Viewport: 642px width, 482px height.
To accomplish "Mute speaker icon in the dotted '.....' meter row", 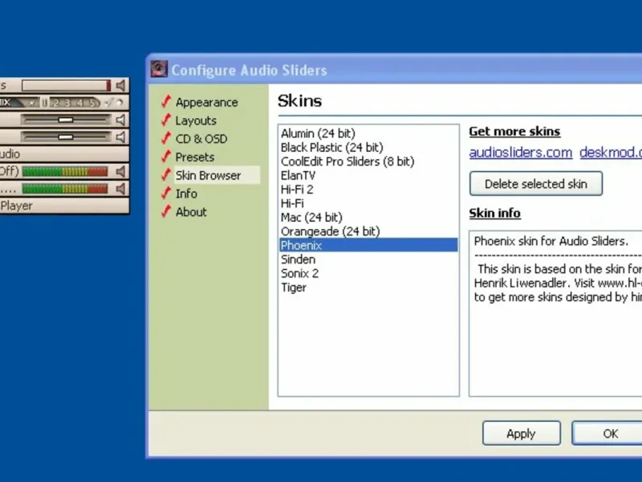I will pyautogui.click(x=120, y=189).
